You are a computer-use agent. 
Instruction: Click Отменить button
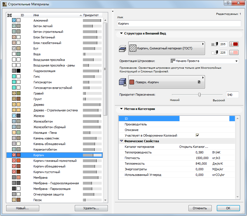[x=200, y=208]
